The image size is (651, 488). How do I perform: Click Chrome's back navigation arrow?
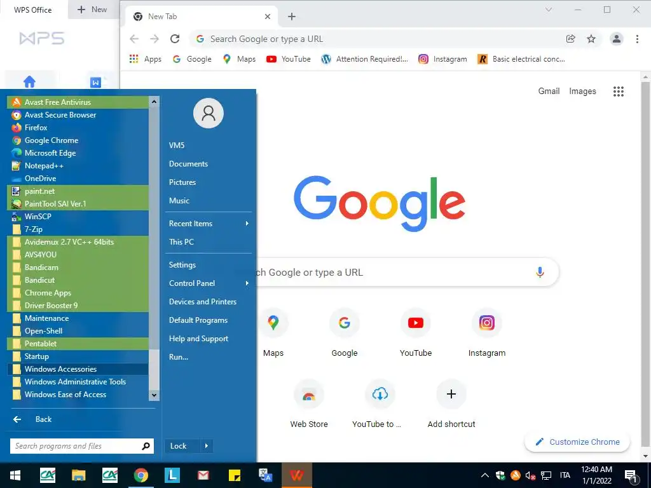pyautogui.click(x=134, y=39)
